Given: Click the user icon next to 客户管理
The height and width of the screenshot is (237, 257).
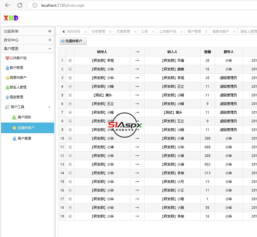Looking at the screenshot, I should [x=7, y=68].
